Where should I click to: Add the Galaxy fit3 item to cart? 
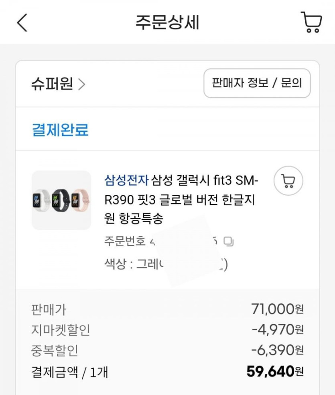click(288, 181)
